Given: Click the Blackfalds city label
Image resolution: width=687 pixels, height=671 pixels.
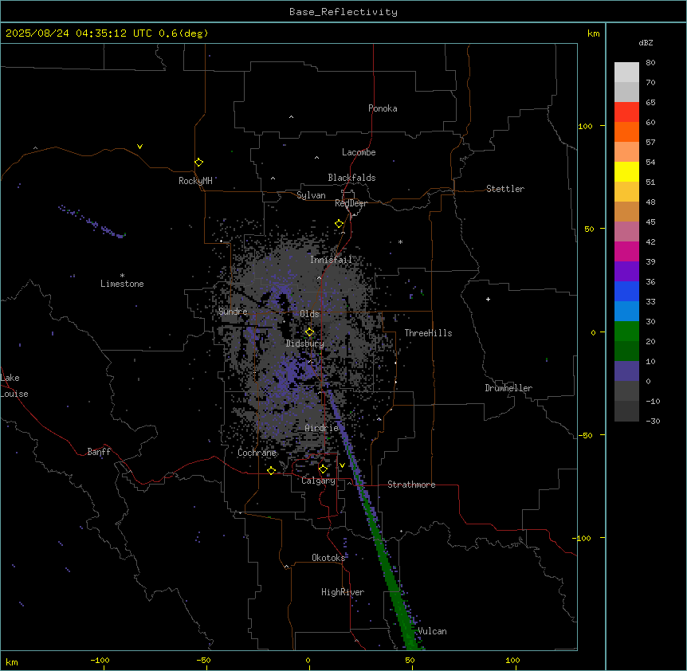Looking at the screenshot, I should click(351, 178).
